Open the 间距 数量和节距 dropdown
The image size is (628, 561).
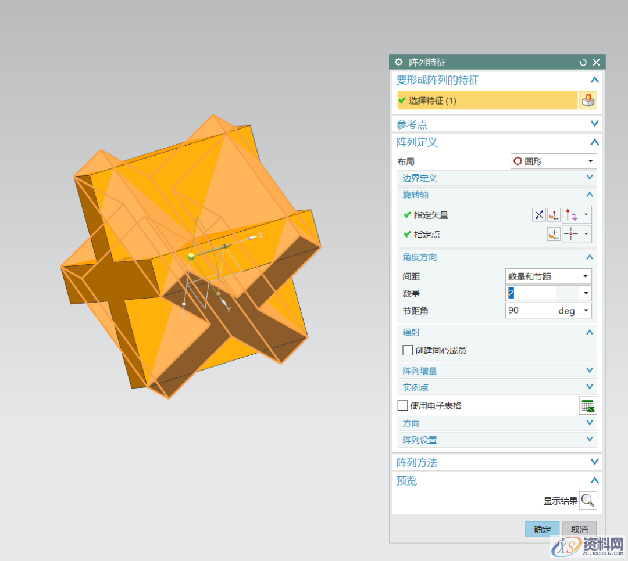click(548, 276)
